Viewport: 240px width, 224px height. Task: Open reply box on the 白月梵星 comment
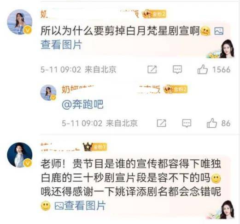coord(177,69)
